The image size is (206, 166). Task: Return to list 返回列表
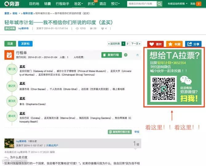coord(114,43)
